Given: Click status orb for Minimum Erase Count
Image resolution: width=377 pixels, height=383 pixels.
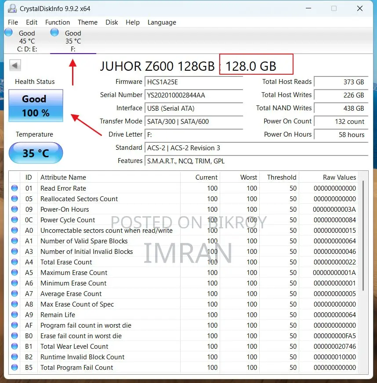Looking at the screenshot, I should point(14,283).
